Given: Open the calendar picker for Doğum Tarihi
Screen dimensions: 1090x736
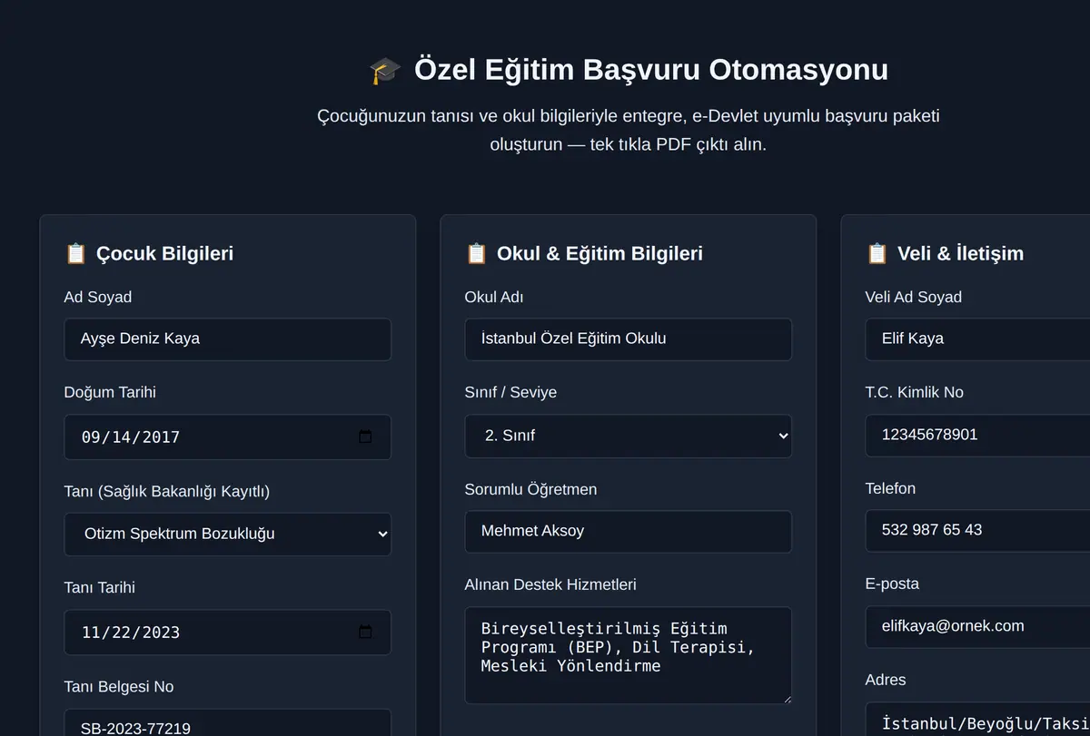Looking at the screenshot, I should click(365, 437).
